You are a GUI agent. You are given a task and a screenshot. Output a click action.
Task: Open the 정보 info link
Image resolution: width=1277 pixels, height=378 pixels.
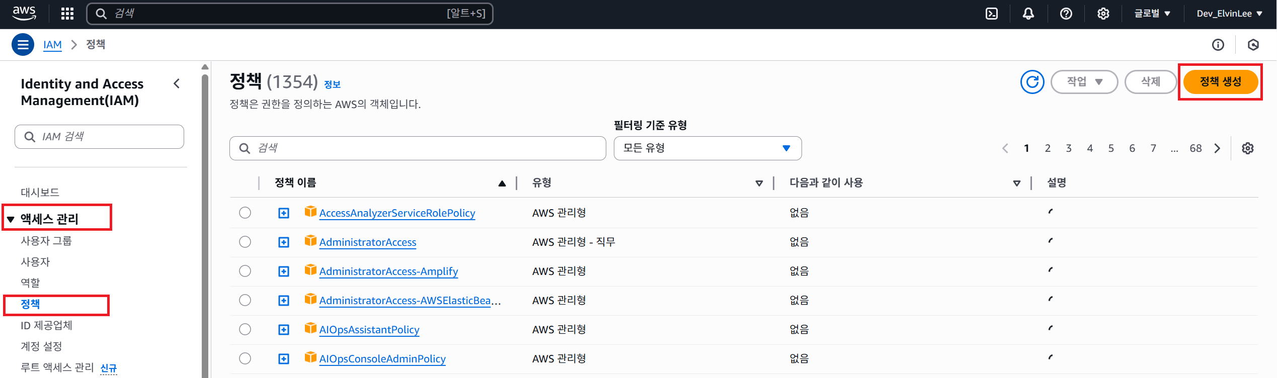tap(332, 84)
